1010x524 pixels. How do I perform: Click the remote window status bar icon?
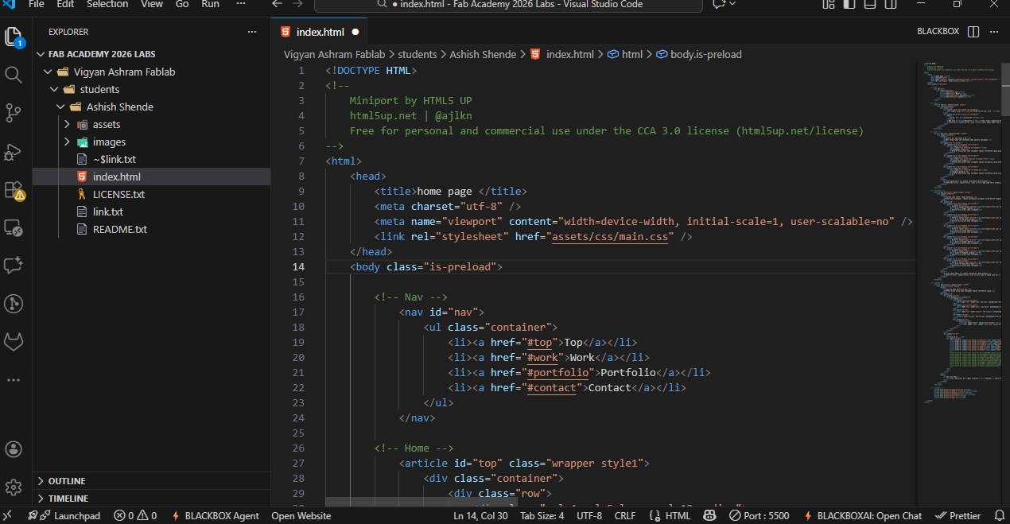[x=6, y=515]
